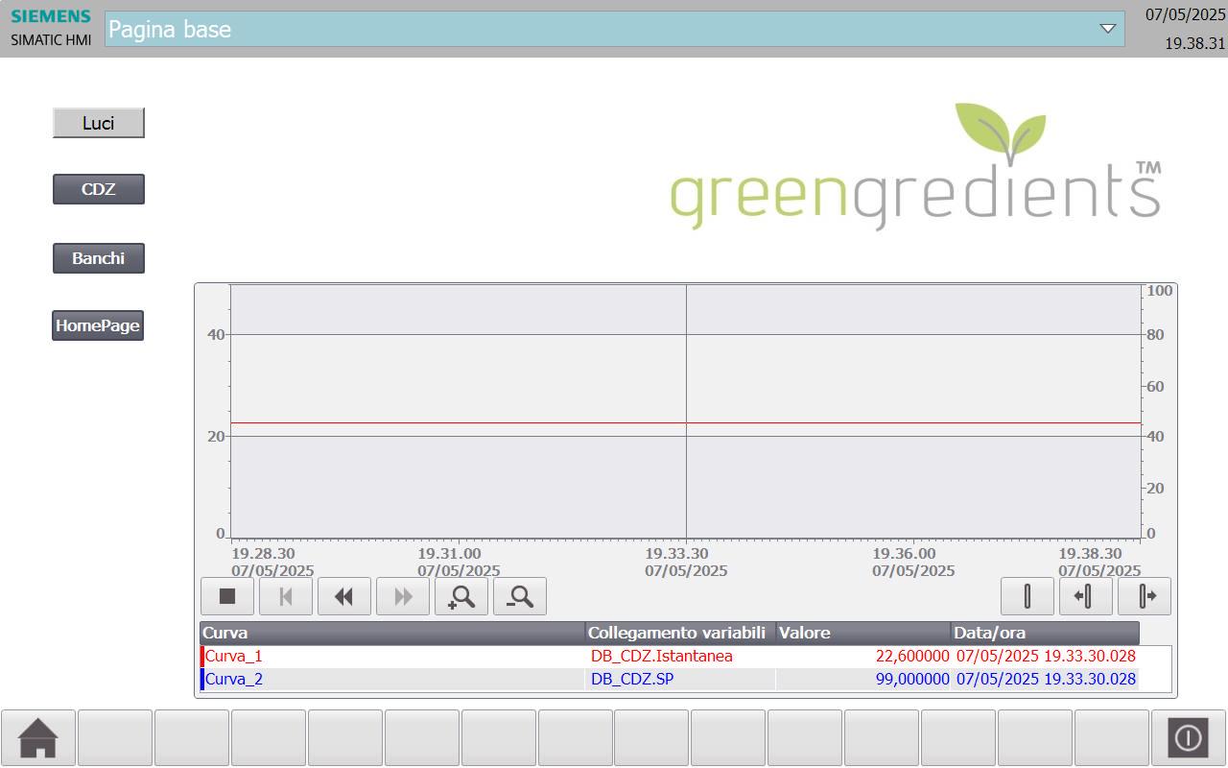Open the CDZ page

tap(99, 189)
